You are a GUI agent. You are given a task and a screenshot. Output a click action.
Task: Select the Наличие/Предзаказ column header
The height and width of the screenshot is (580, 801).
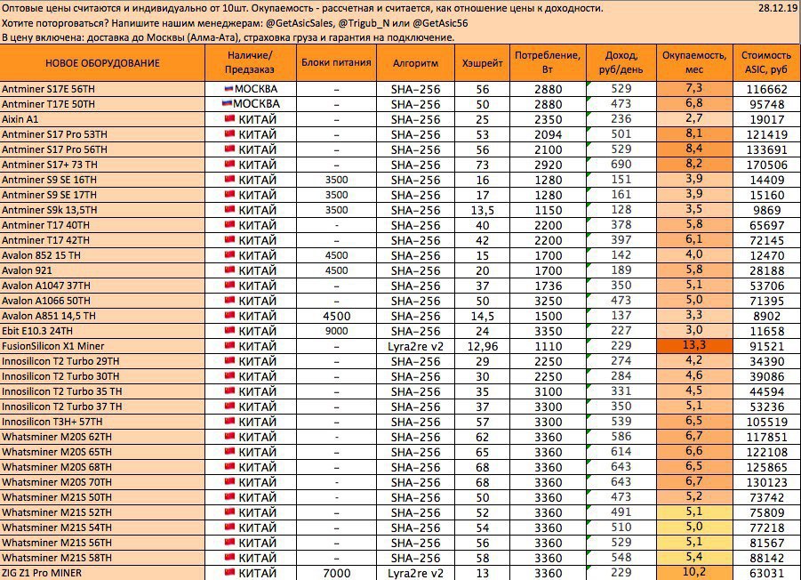click(251, 63)
